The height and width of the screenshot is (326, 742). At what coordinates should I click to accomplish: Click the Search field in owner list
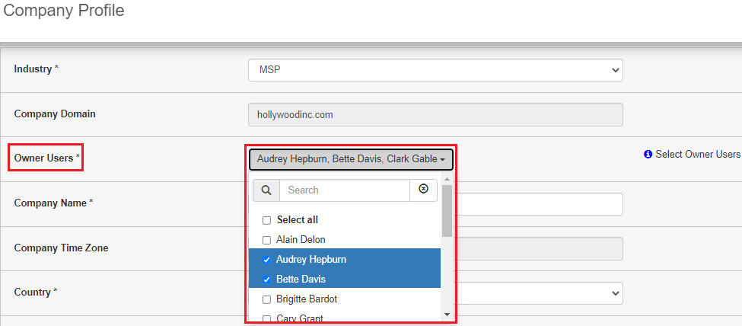pyautogui.click(x=344, y=190)
